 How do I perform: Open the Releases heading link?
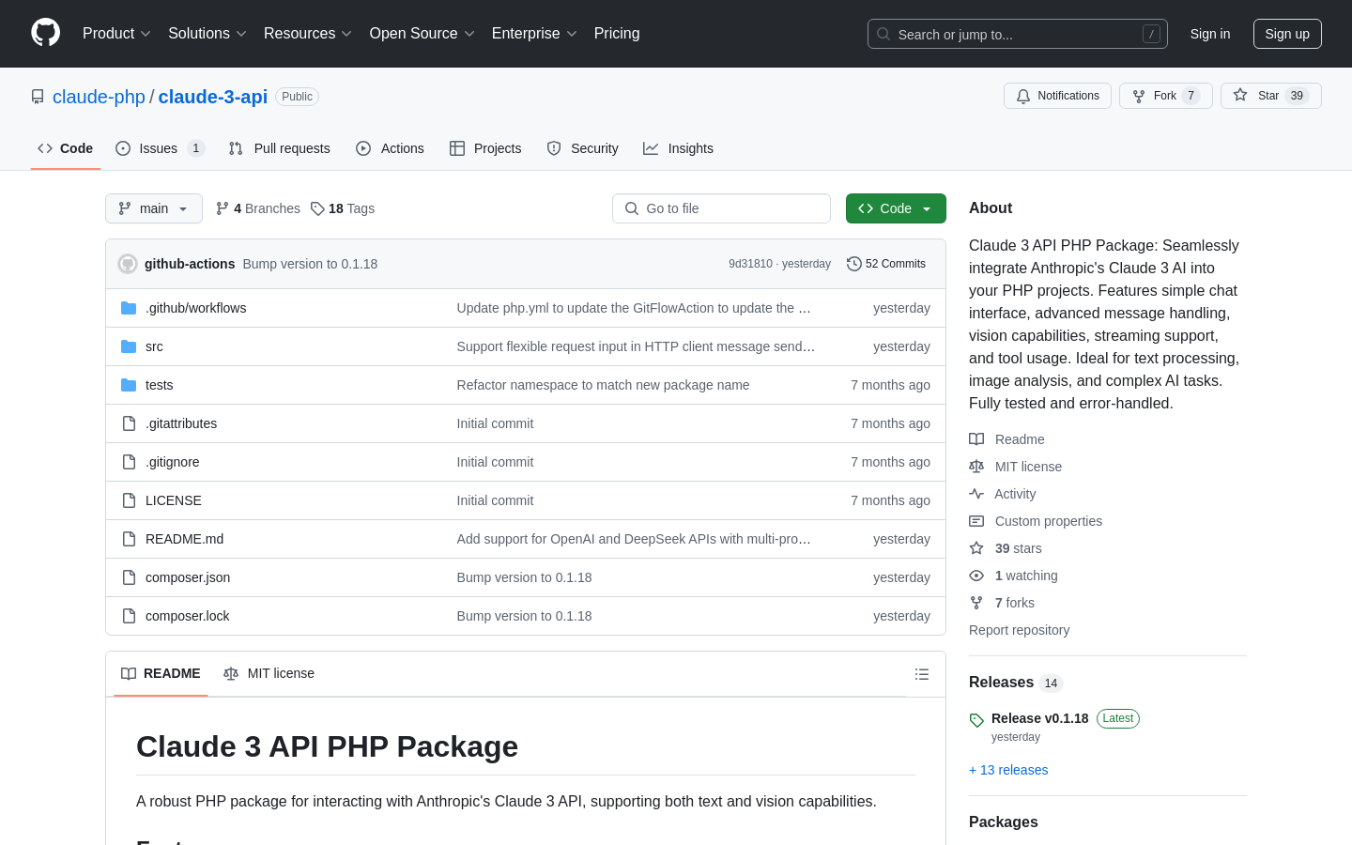coord(1015,683)
